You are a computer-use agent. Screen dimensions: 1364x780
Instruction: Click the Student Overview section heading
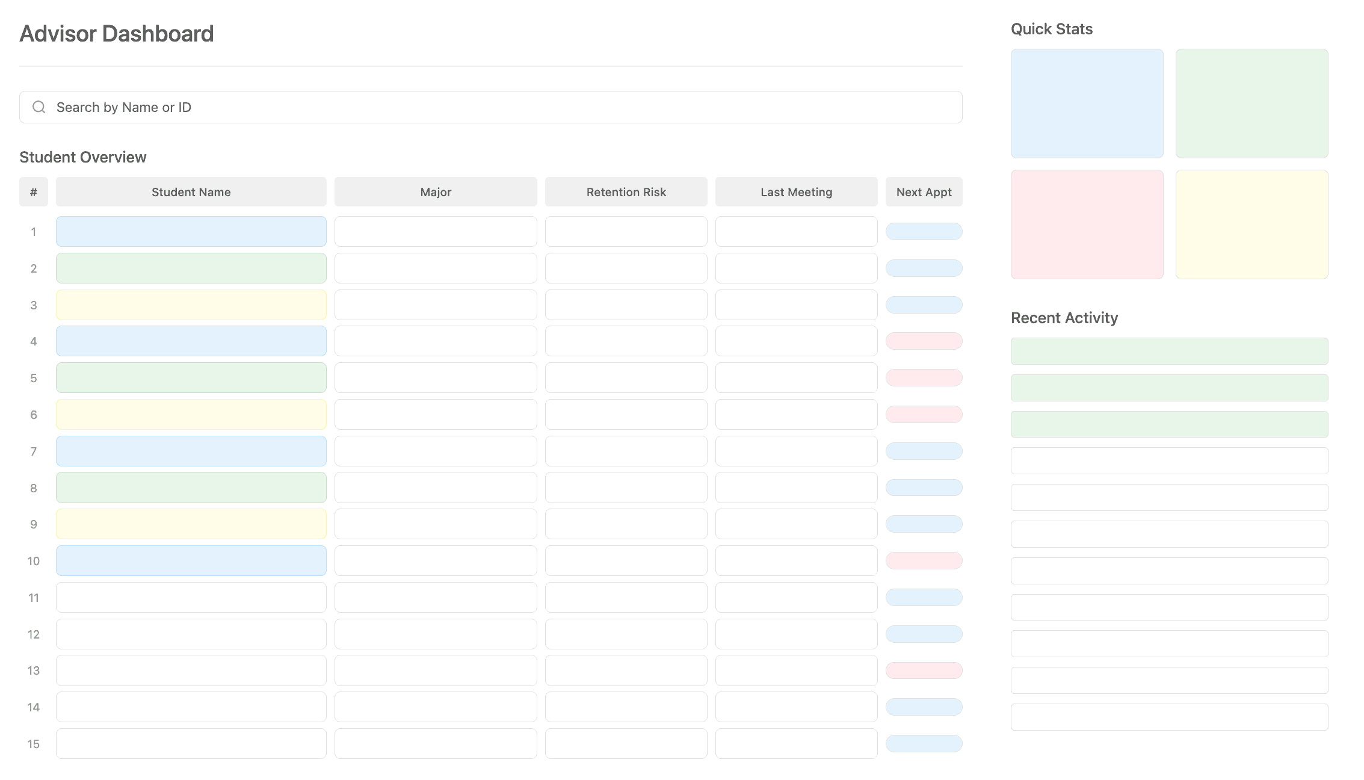pyautogui.click(x=82, y=156)
